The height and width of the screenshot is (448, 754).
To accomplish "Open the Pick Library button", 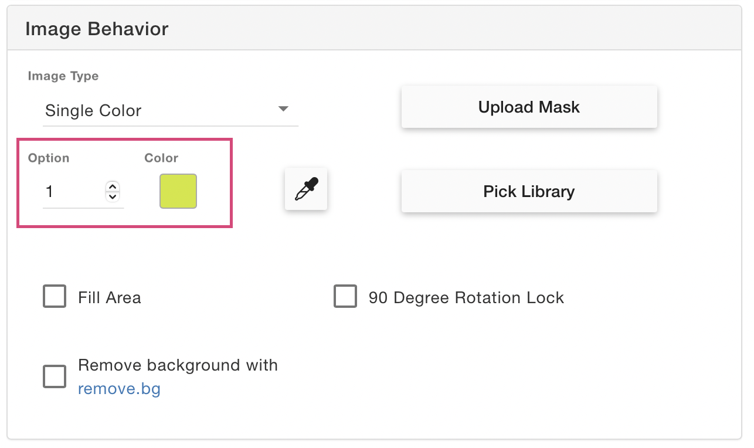I will pyautogui.click(x=529, y=192).
